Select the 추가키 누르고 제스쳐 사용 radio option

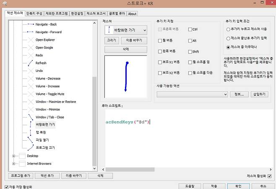coord(228,29)
